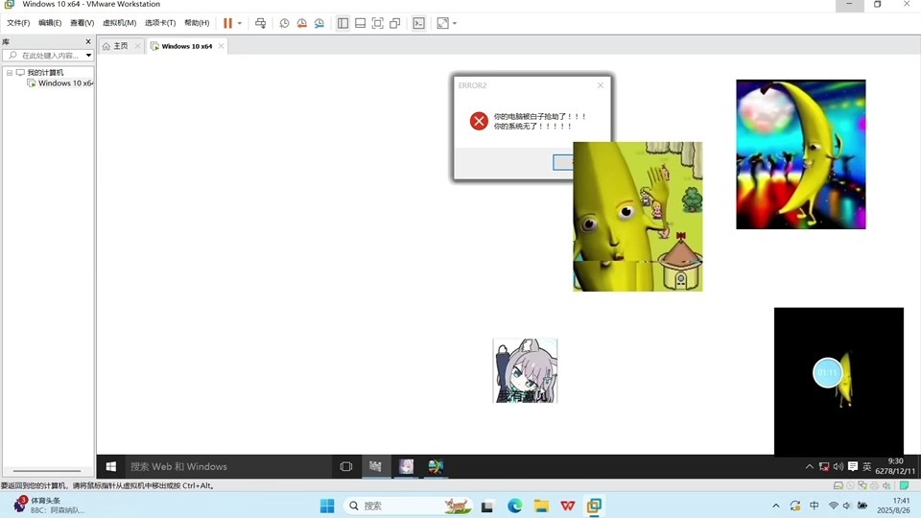
Task: Click the anime avatar app on guest taskbar
Action: click(406, 466)
